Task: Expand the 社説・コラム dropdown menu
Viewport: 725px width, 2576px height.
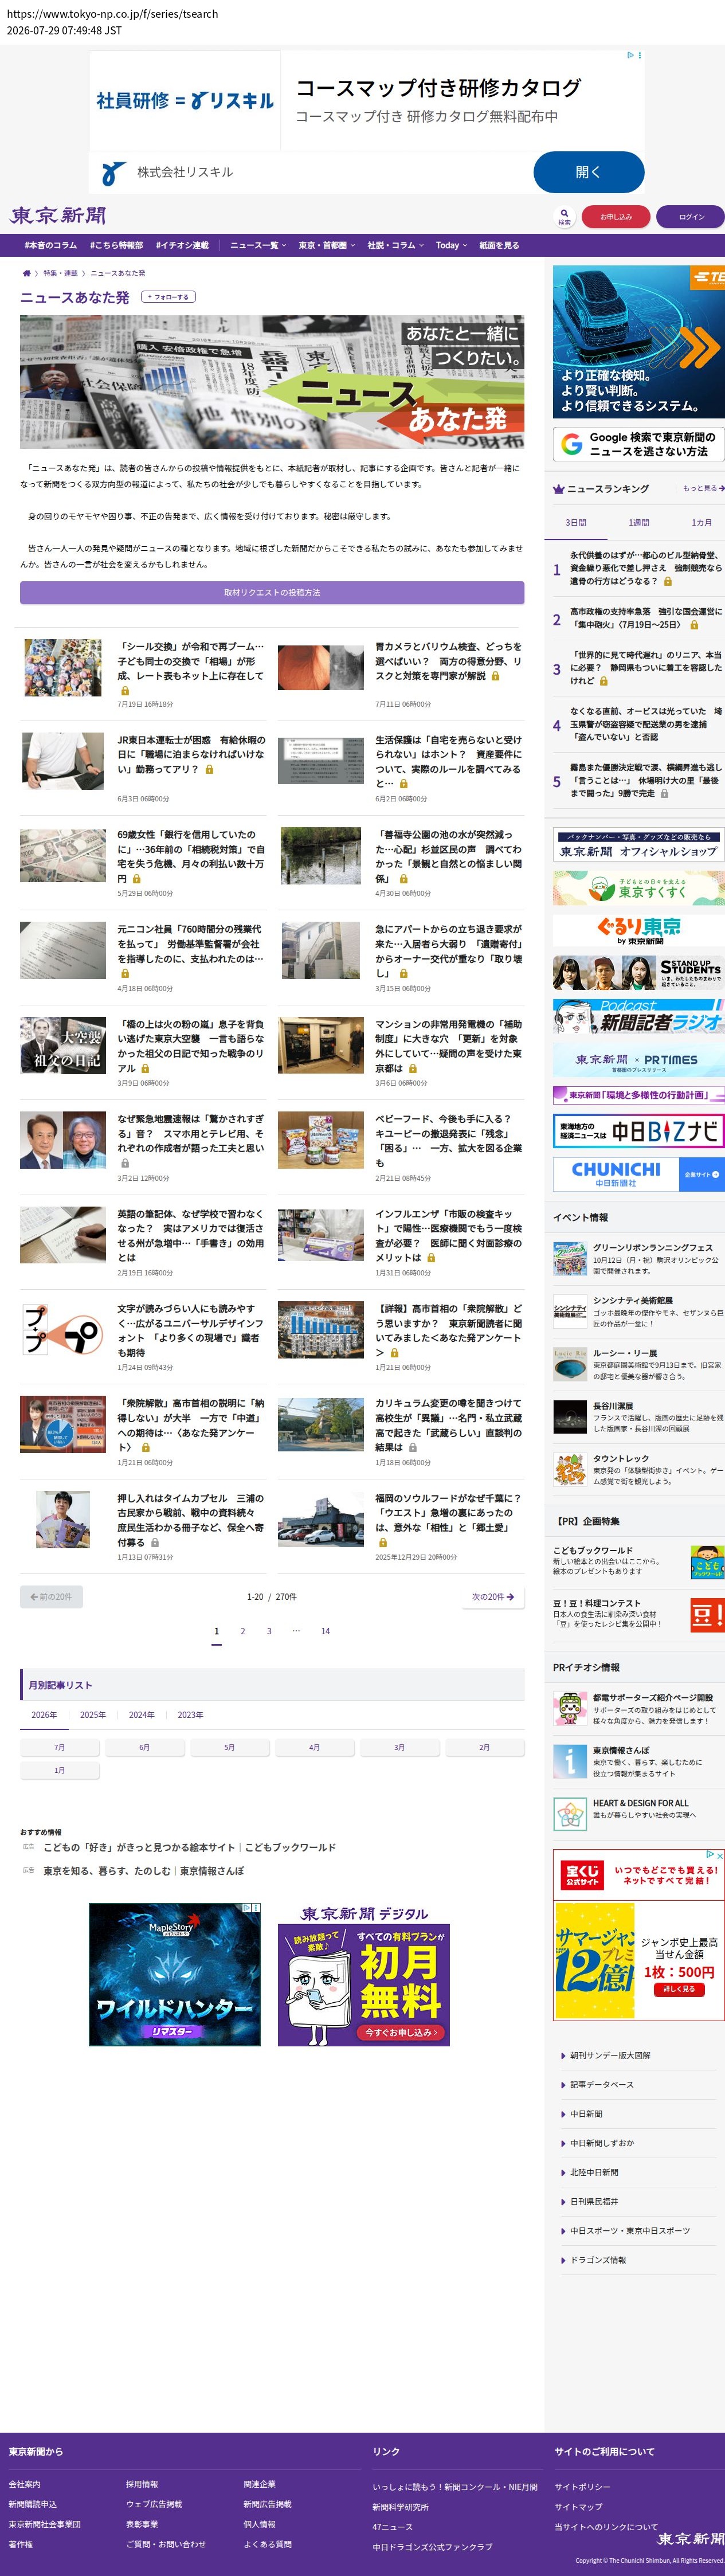Action: 395,245
